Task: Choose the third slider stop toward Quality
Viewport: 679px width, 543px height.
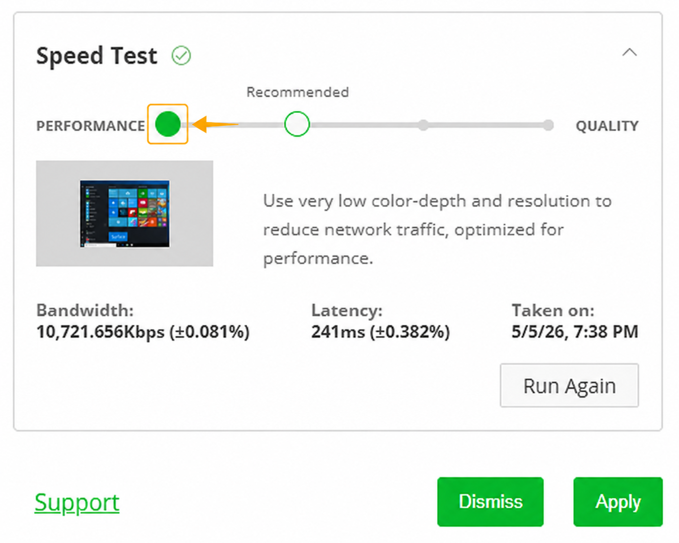Action: point(423,125)
